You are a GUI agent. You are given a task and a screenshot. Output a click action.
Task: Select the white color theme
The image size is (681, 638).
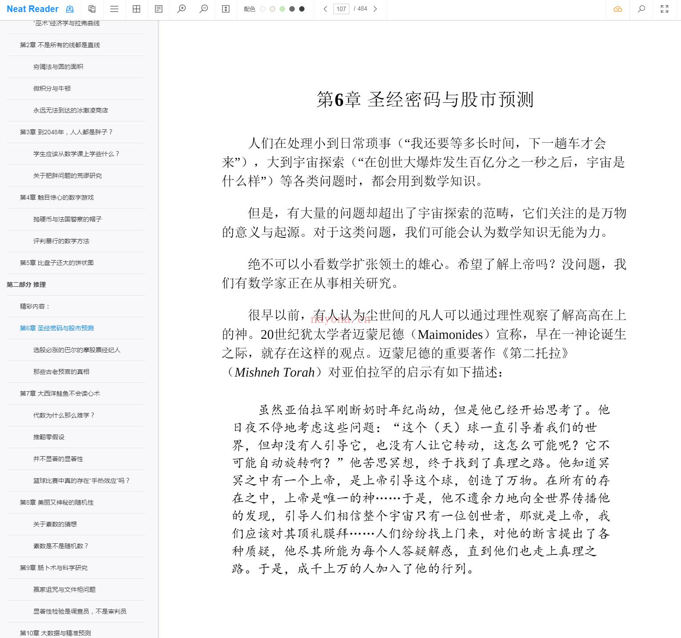pyautogui.click(x=263, y=9)
